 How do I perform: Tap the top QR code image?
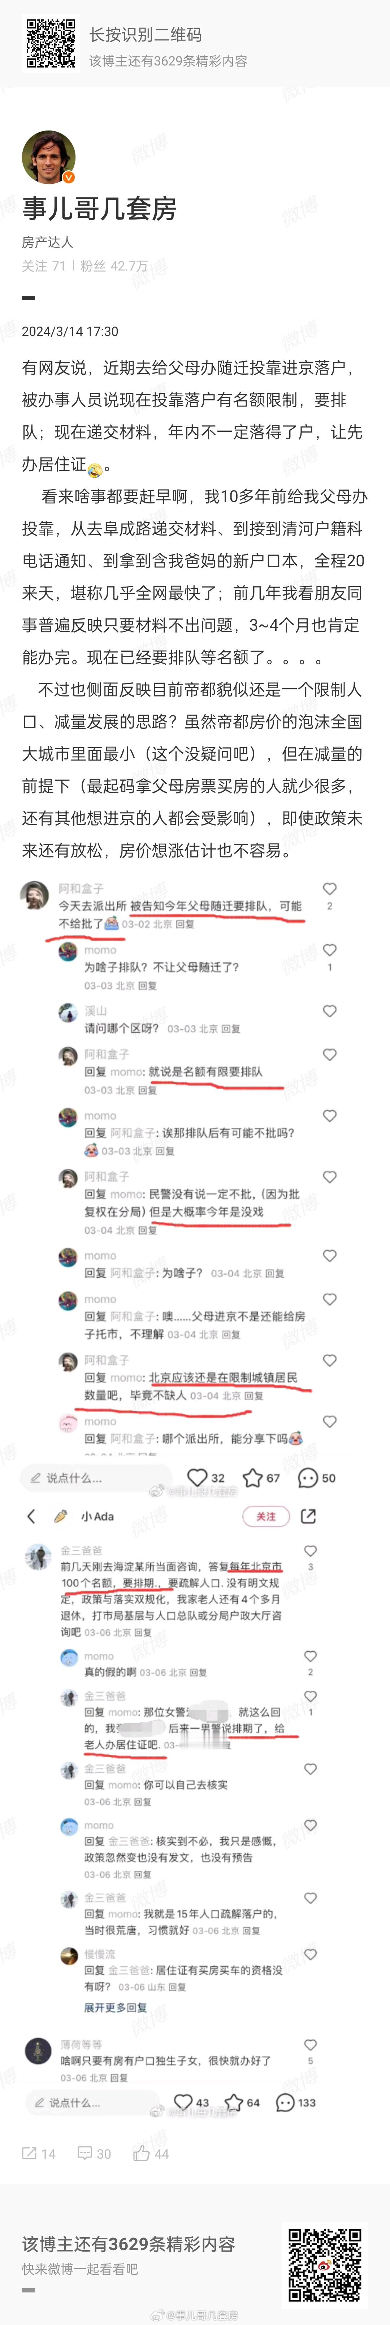click(x=51, y=44)
